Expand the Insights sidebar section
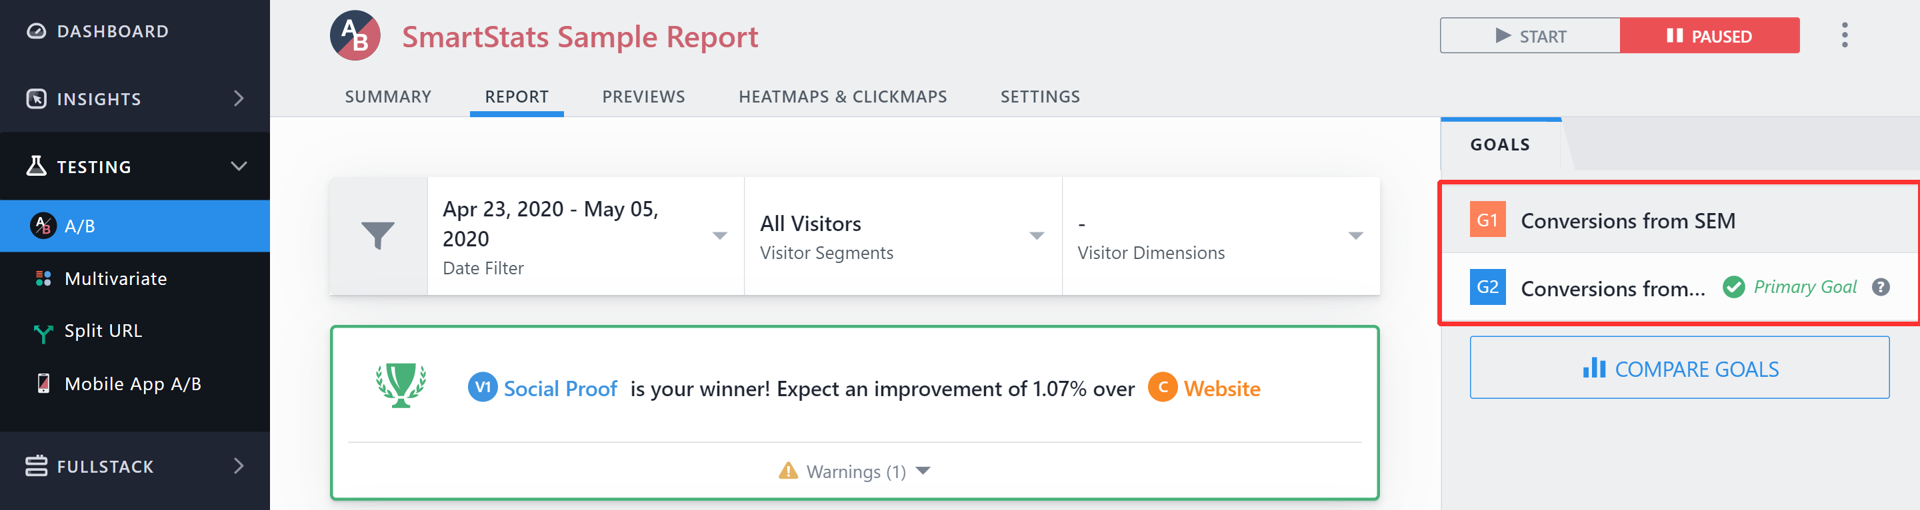 [135, 99]
